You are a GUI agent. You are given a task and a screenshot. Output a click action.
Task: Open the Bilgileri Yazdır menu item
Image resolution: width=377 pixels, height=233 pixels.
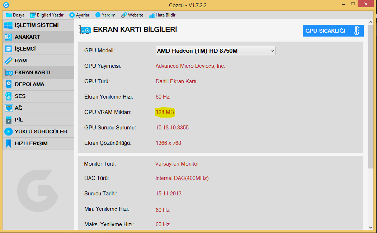(x=47, y=15)
